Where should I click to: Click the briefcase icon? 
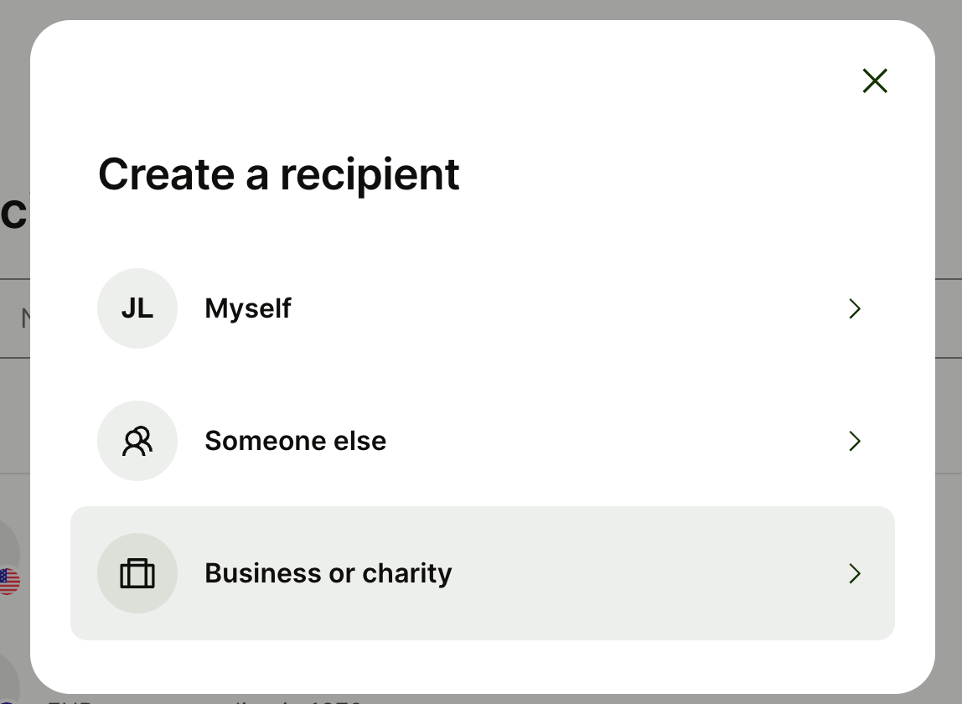[x=137, y=573]
